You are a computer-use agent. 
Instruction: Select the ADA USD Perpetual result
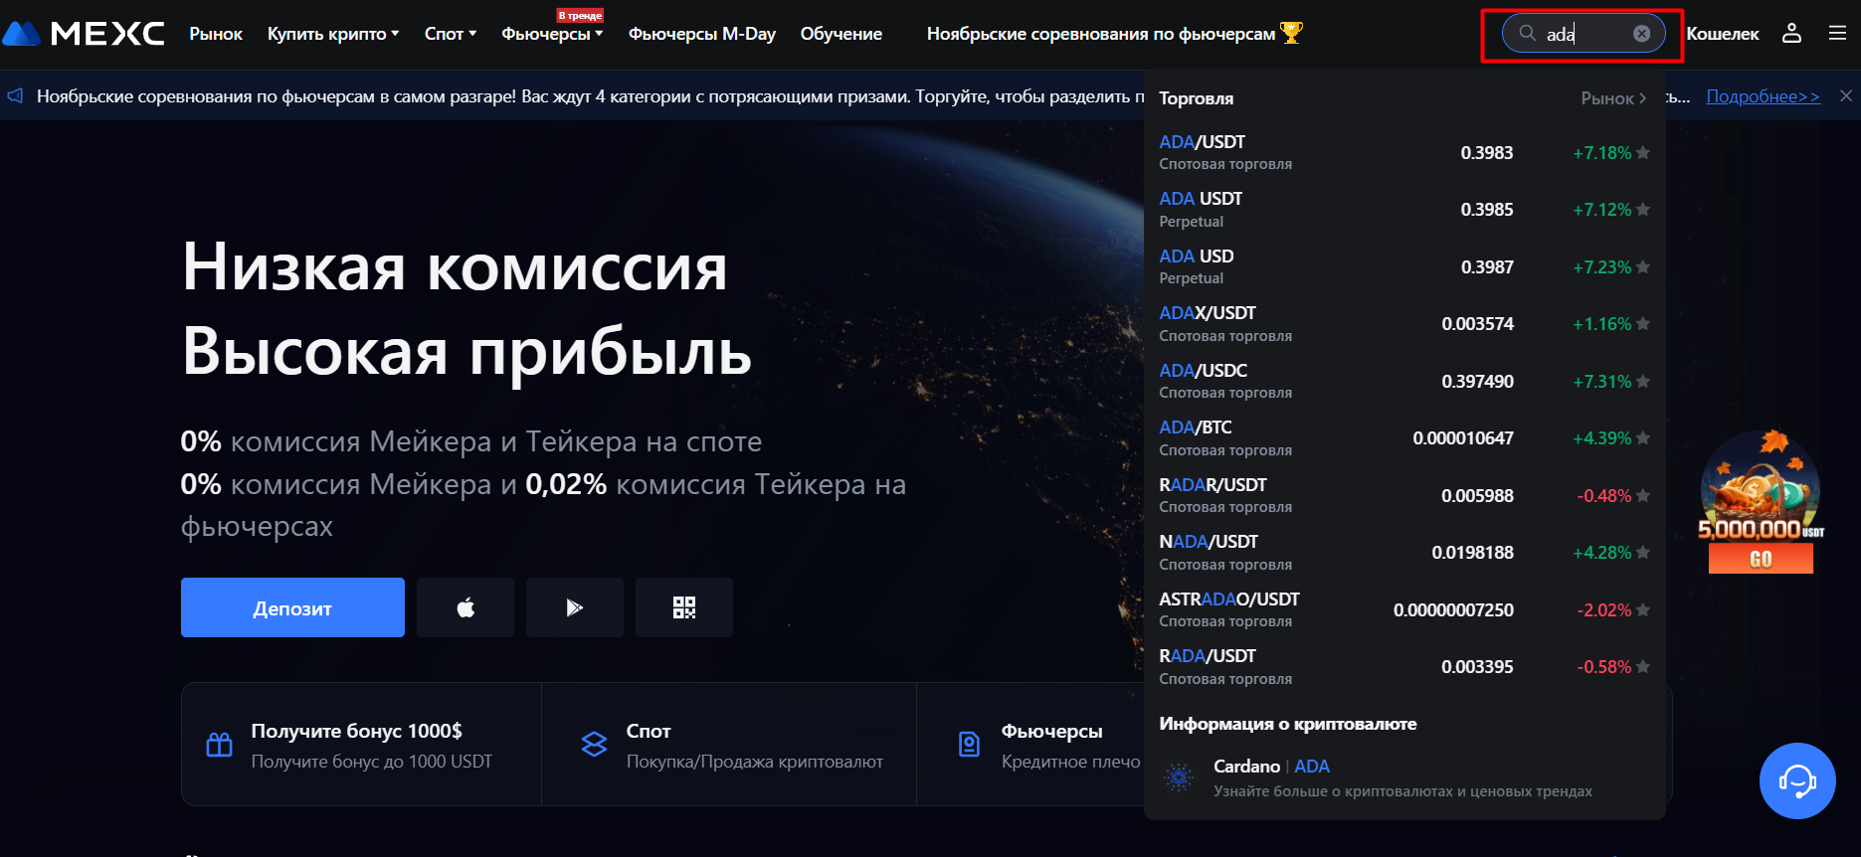pyautogui.click(x=1404, y=267)
